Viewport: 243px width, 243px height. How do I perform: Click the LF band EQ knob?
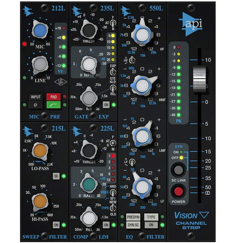click(142, 187)
